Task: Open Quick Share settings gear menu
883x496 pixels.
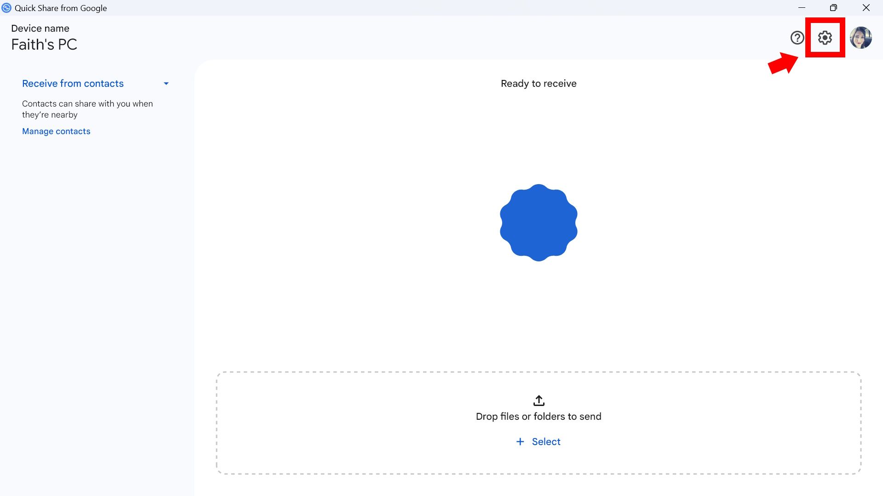Action: pyautogui.click(x=826, y=38)
